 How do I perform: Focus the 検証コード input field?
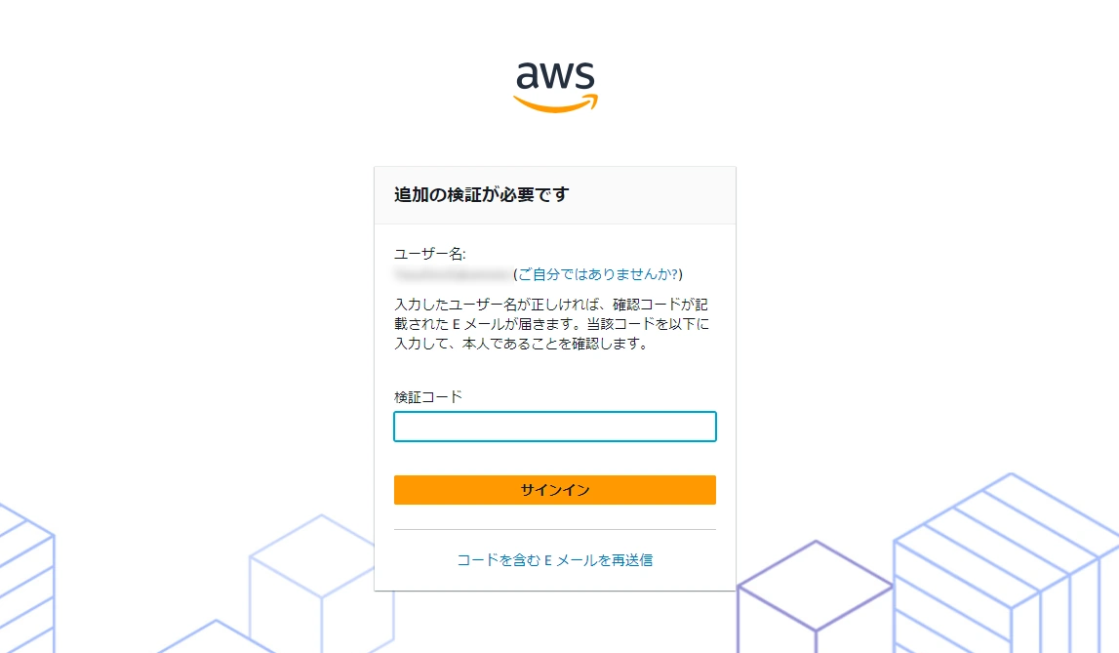pos(555,427)
